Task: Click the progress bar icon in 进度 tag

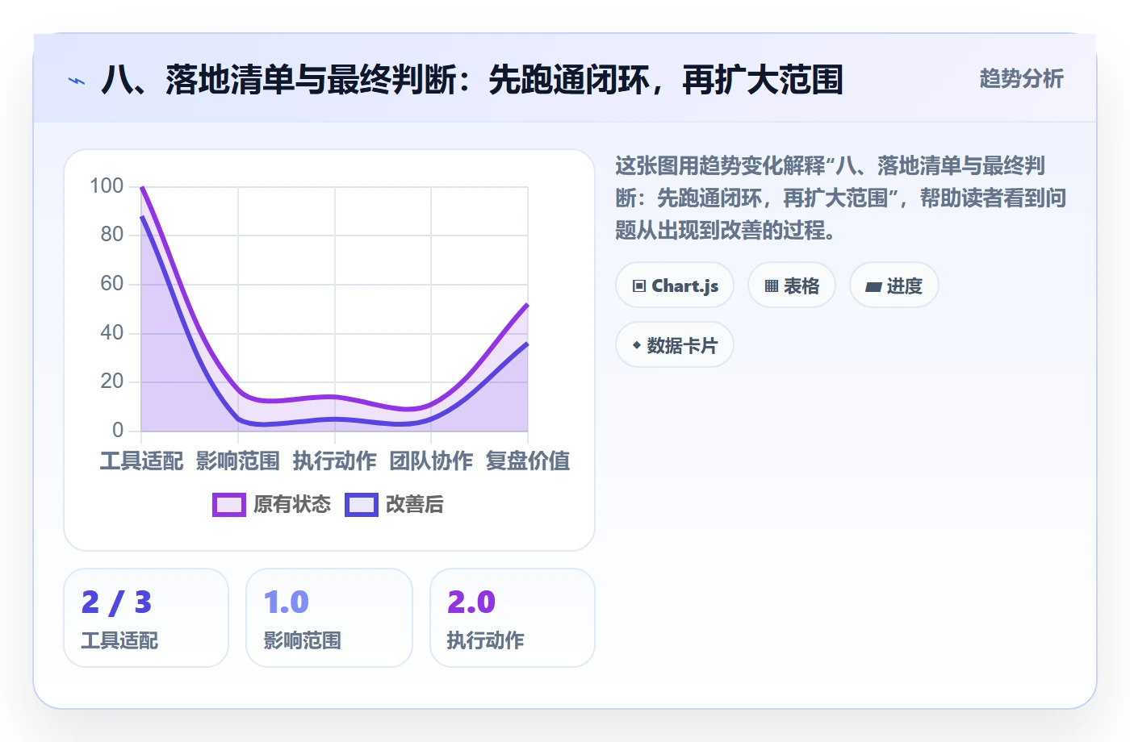Action: 873,286
